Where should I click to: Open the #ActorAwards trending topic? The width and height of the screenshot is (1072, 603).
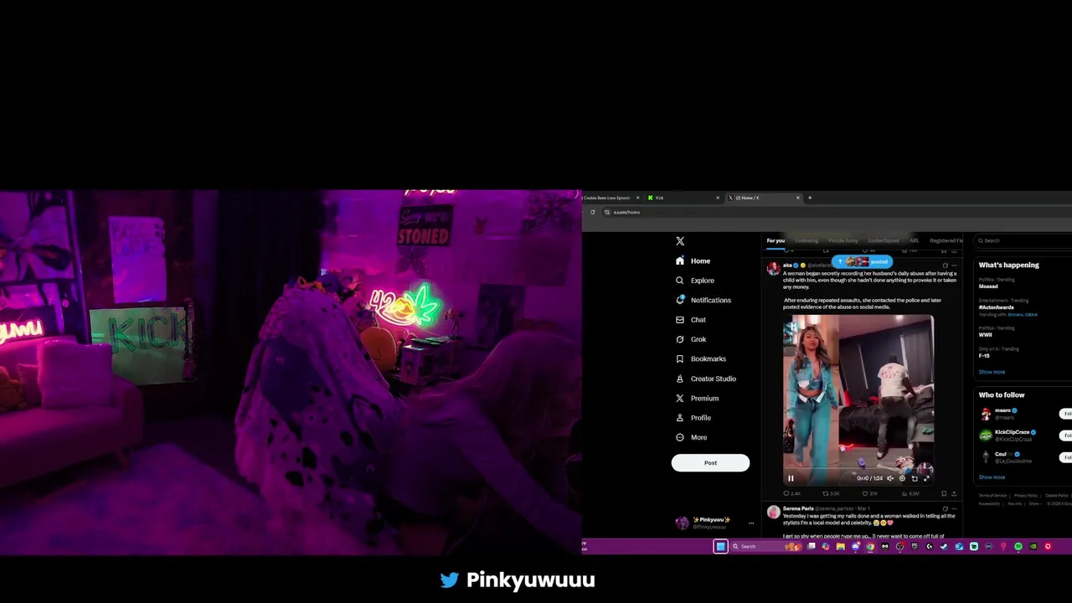pos(997,307)
